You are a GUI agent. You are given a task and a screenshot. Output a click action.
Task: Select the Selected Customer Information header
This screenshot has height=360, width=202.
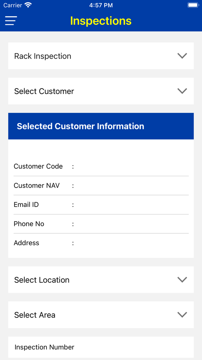click(101, 126)
